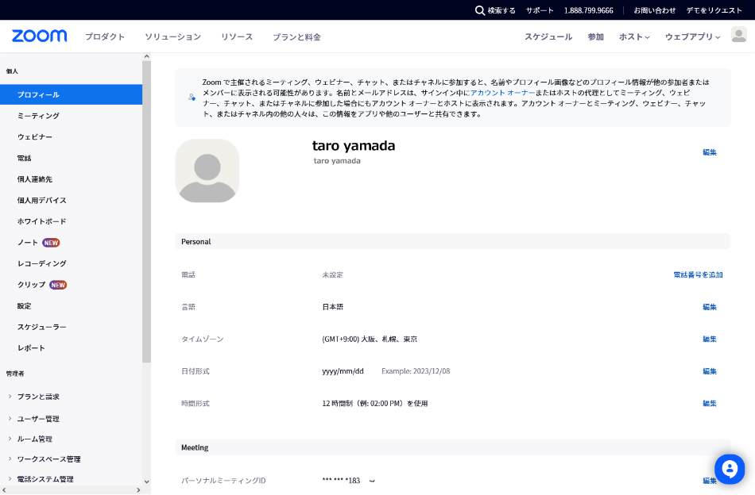The height and width of the screenshot is (495, 755).
Task: Open the プロダクト menu
Action: tap(105, 37)
